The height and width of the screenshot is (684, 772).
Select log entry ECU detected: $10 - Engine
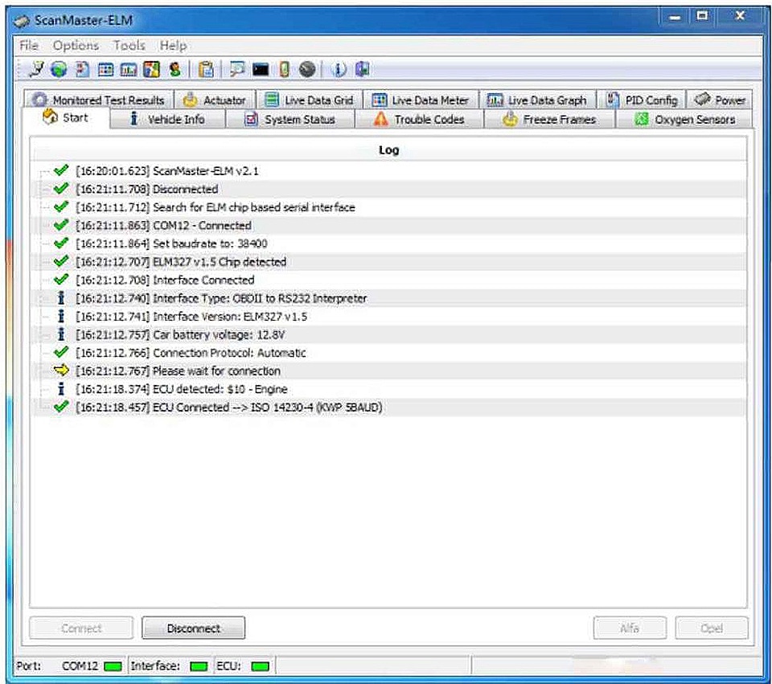point(389,389)
